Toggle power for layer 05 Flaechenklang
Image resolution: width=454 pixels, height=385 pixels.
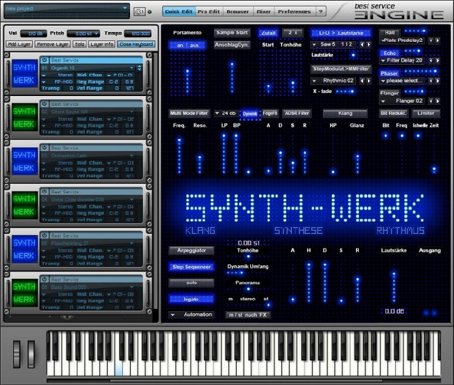[44, 236]
